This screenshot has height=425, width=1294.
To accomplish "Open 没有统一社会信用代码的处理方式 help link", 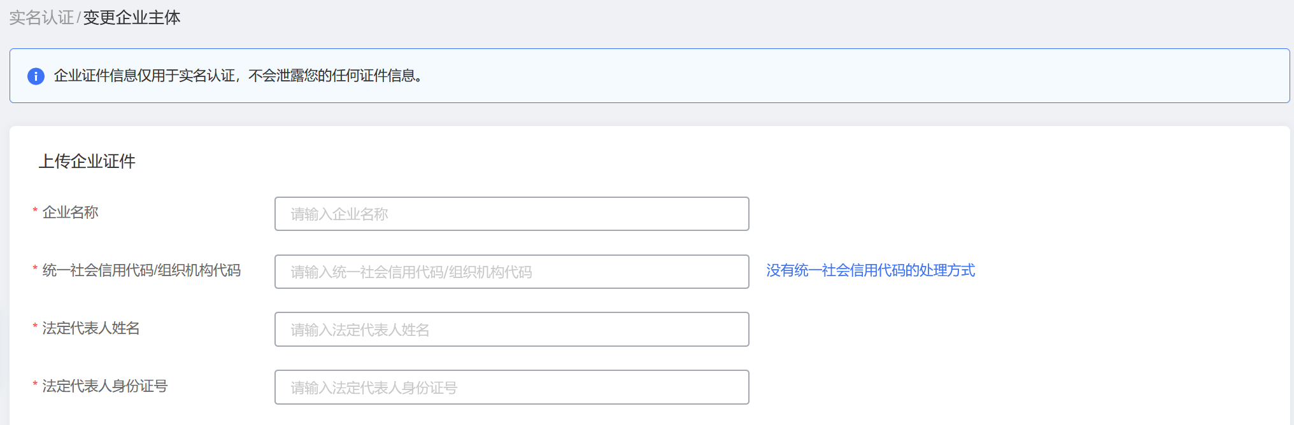I will (x=870, y=270).
